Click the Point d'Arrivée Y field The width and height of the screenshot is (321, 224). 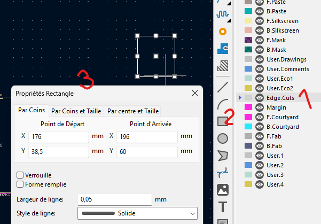(x=147, y=152)
